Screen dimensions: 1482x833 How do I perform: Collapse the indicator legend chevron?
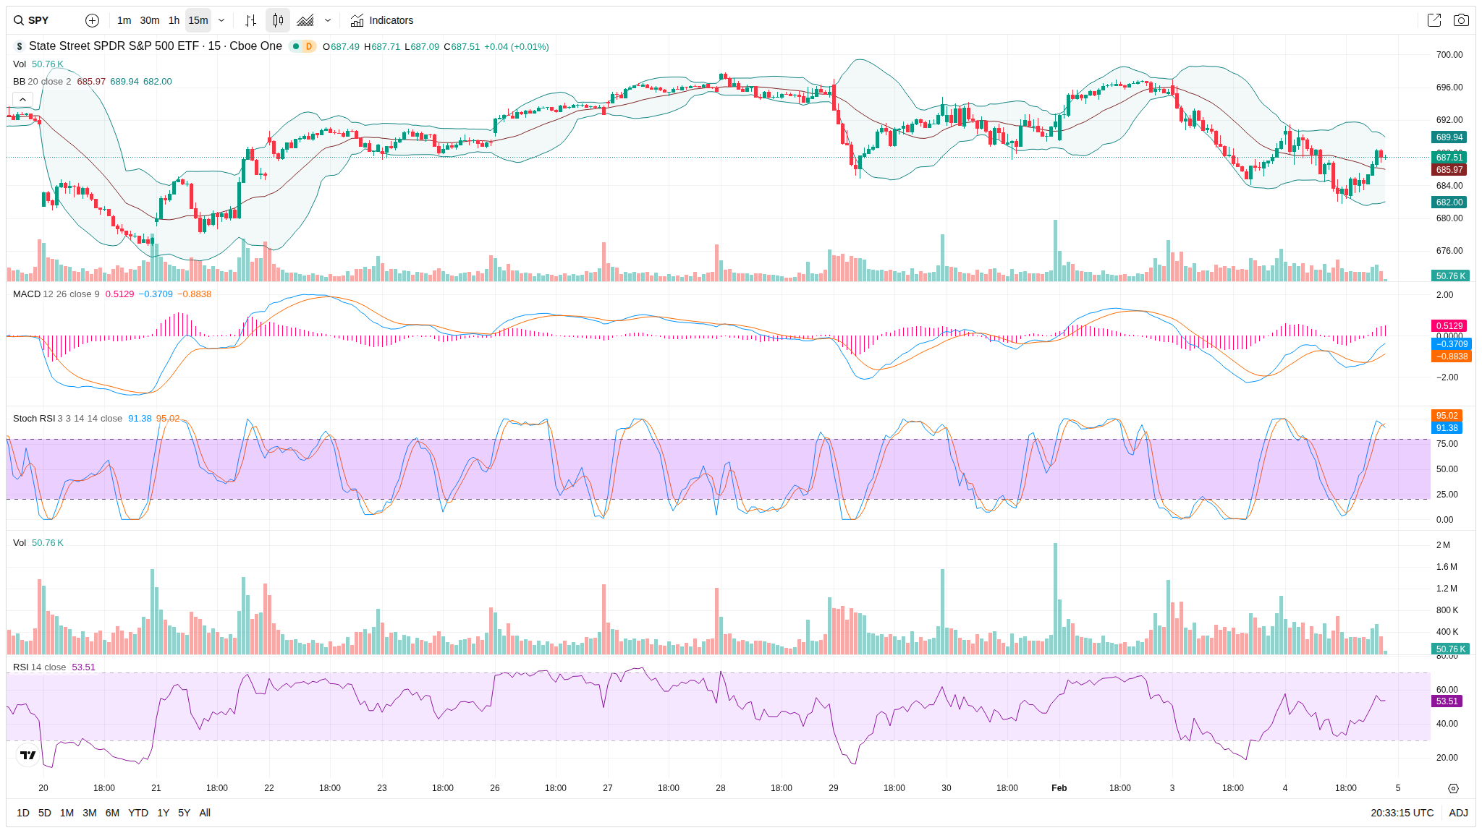point(22,99)
